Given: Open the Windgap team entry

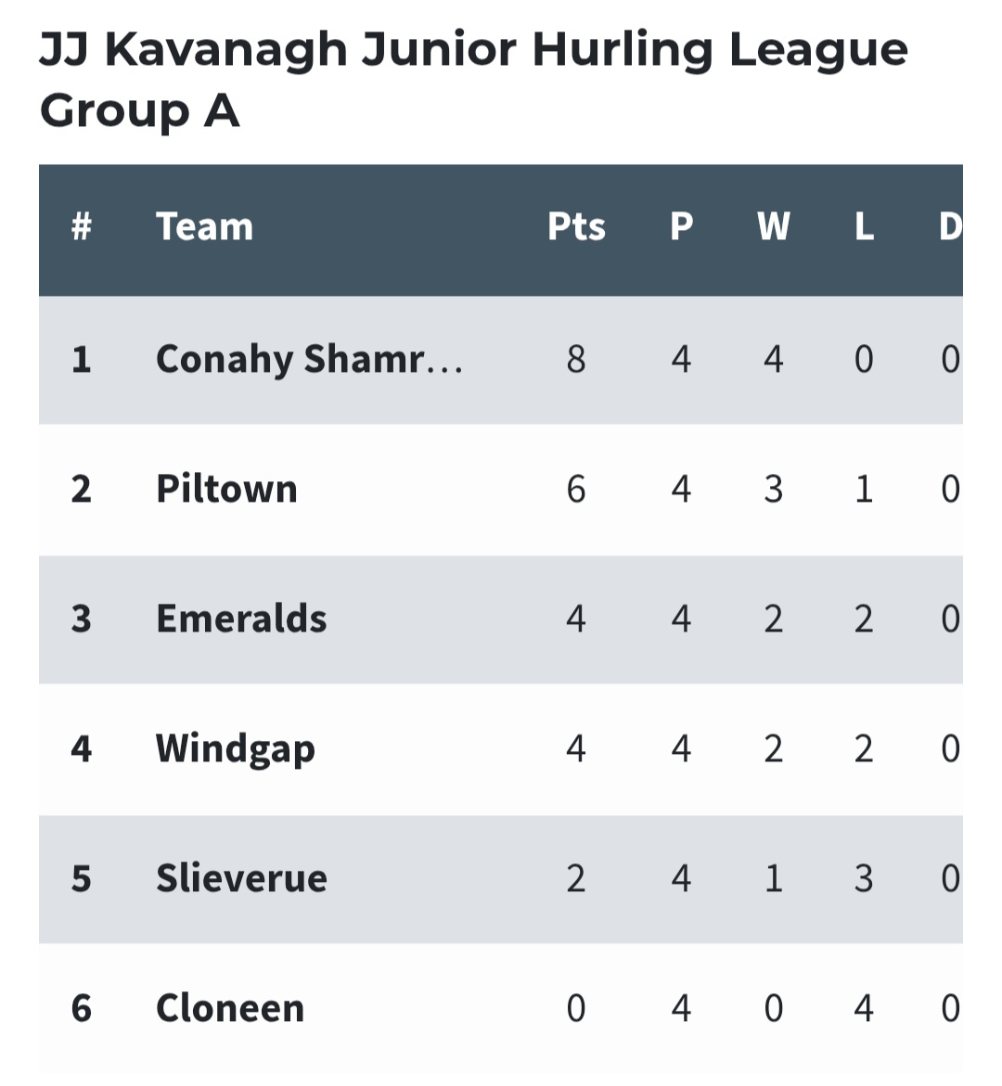Looking at the screenshot, I should (235, 748).
